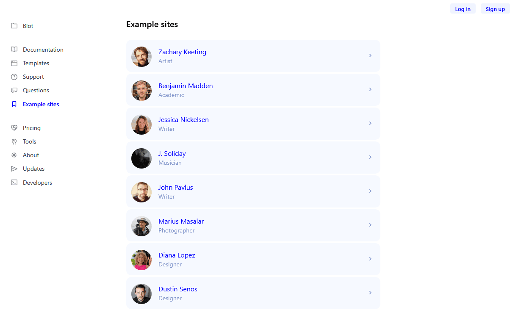Click the Example sites bookmark icon
Image resolution: width=532 pixels, height=310 pixels.
coord(14,104)
